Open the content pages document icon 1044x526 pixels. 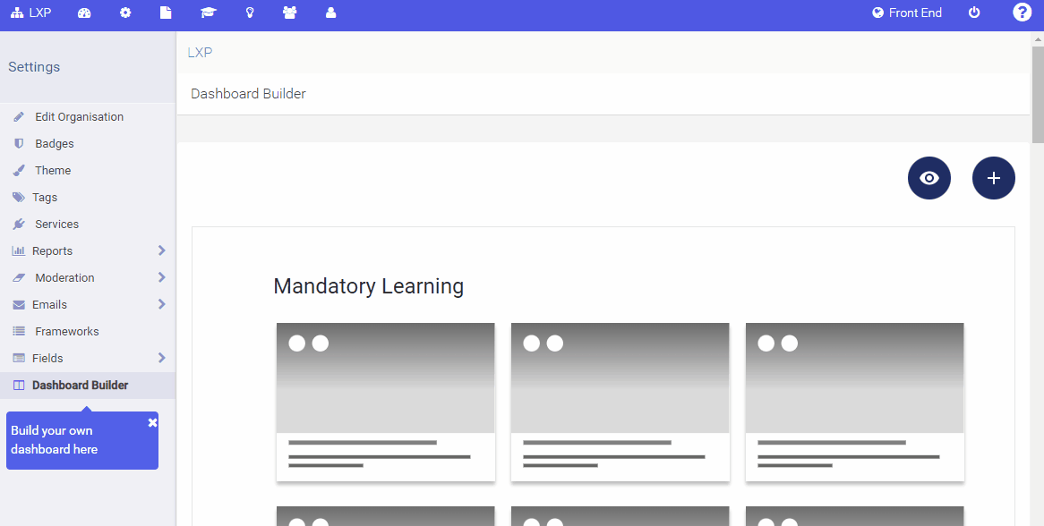click(166, 13)
